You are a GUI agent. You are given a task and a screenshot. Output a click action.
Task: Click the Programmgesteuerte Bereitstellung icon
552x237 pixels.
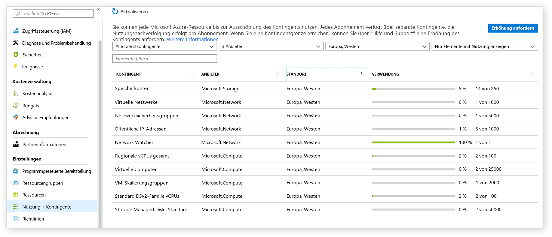(x=16, y=171)
